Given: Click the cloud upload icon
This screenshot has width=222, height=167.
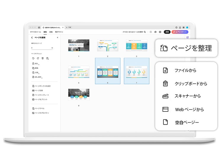Looking at the screenshot, I should pyautogui.click(x=155, y=32).
